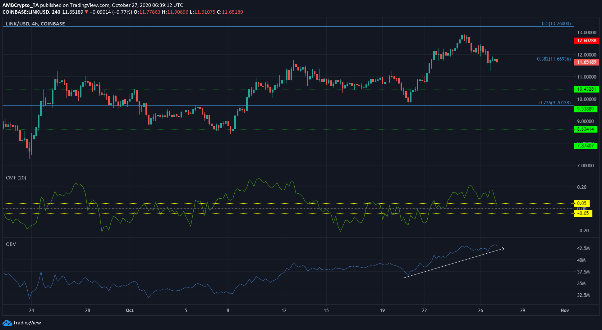Click the Nov date label on time axis
This screenshot has height=330, width=602.
[x=565, y=310]
